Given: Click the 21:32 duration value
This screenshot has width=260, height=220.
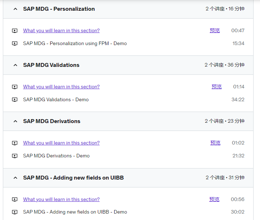Looking at the screenshot, I should click(x=238, y=156).
